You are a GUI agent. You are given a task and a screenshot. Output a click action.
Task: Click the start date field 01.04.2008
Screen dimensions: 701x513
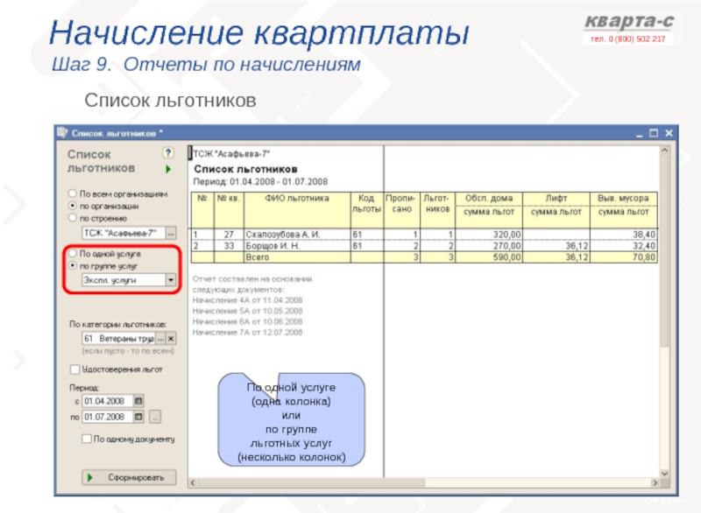pyautogui.click(x=108, y=401)
